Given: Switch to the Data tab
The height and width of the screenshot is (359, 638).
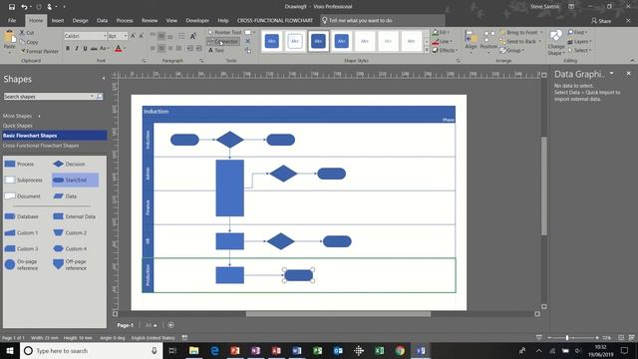Looking at the screenshot, I should (102, 20).
